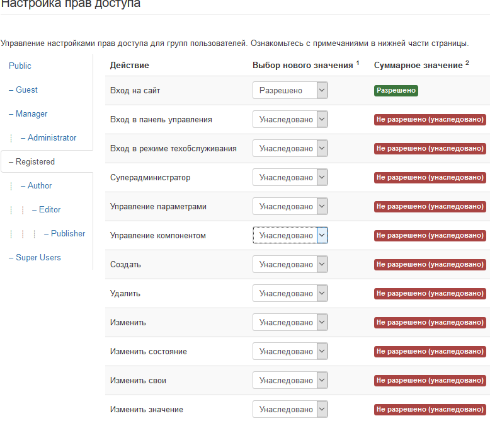Image resolution: width=490 pixels, height=428 pixels.
Task: Switch to the Guest group tab
Action: coord(26,90)
